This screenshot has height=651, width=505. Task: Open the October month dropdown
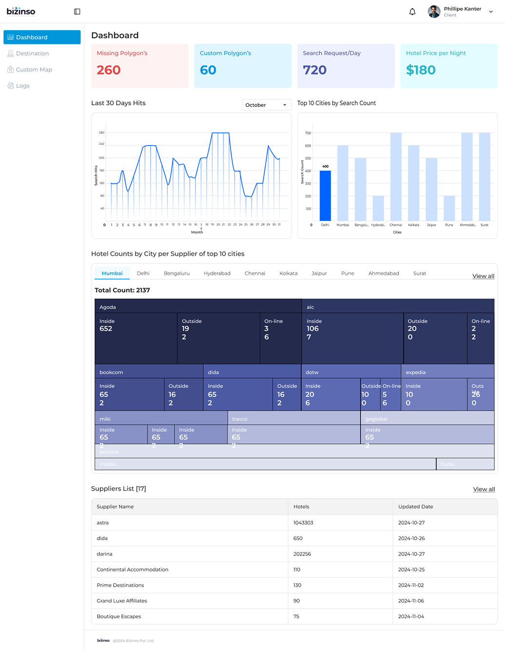click(x=266, y=105)
